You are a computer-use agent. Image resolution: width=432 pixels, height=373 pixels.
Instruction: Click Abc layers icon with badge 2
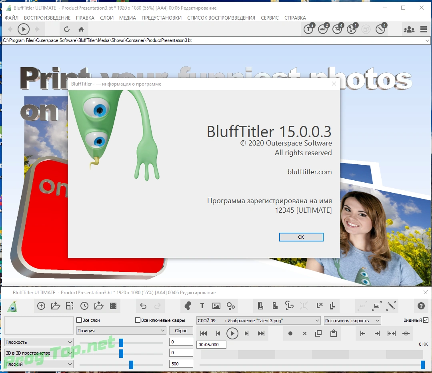click(x=324, y=29)
